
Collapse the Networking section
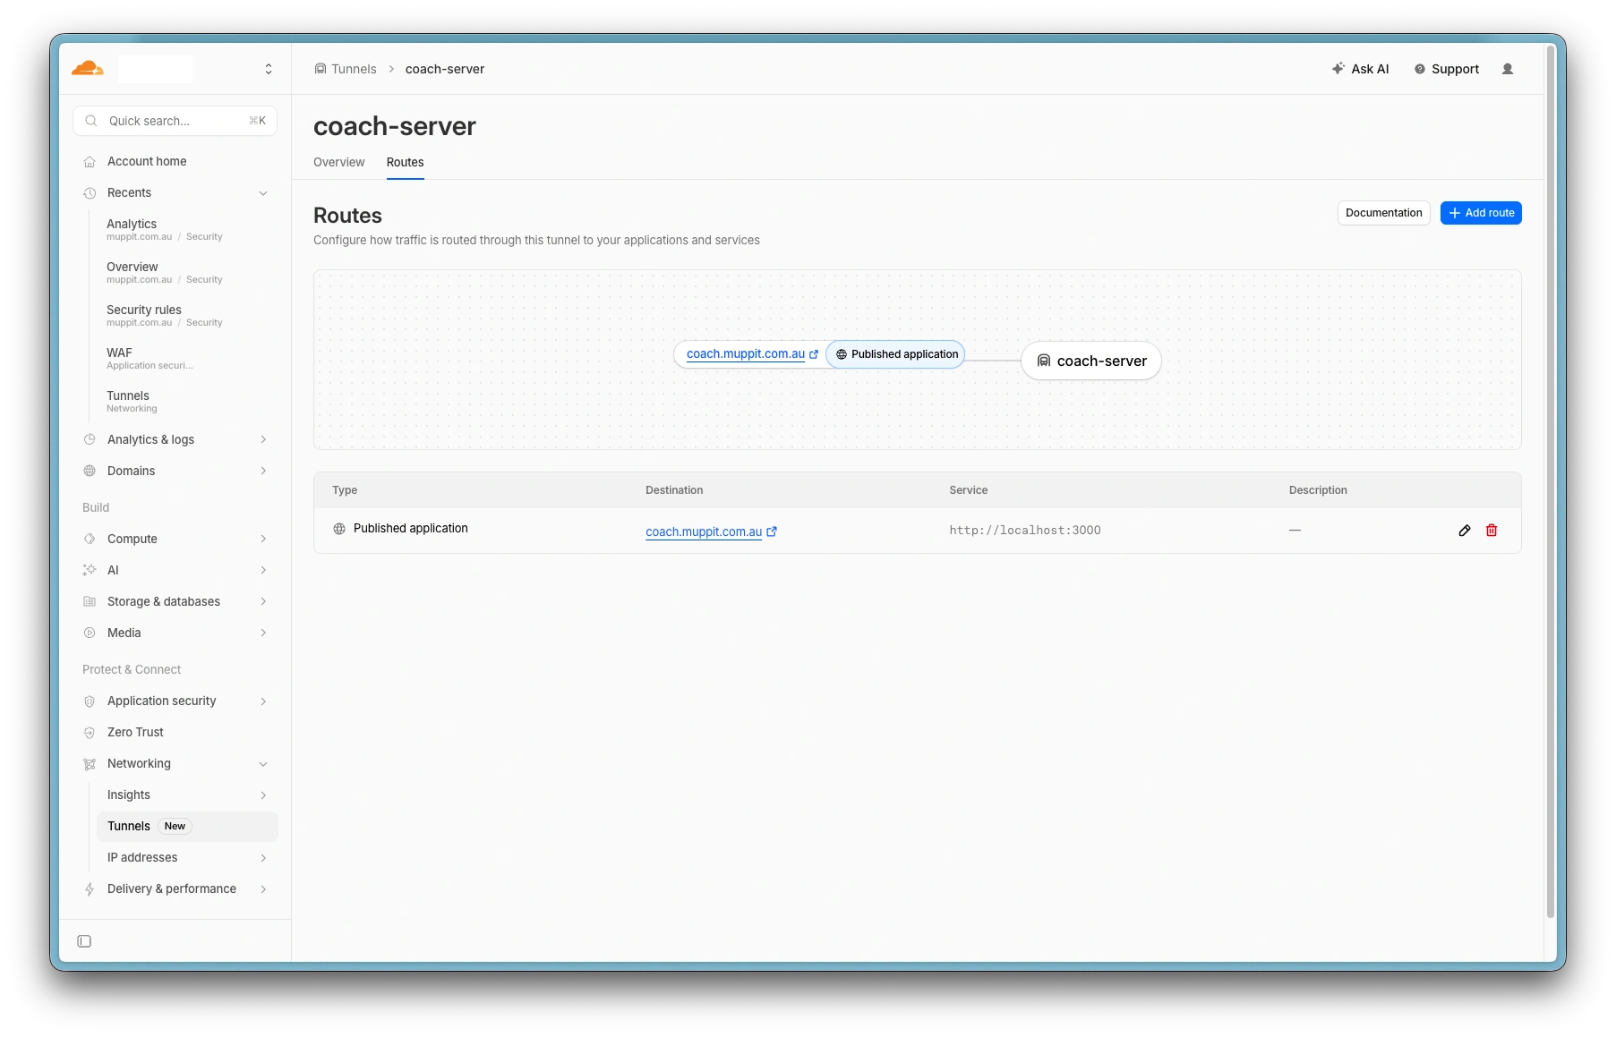(263, 764)
